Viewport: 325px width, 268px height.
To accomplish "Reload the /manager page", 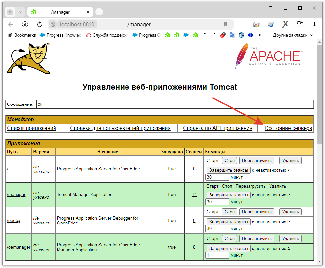I will click(39, 25).
